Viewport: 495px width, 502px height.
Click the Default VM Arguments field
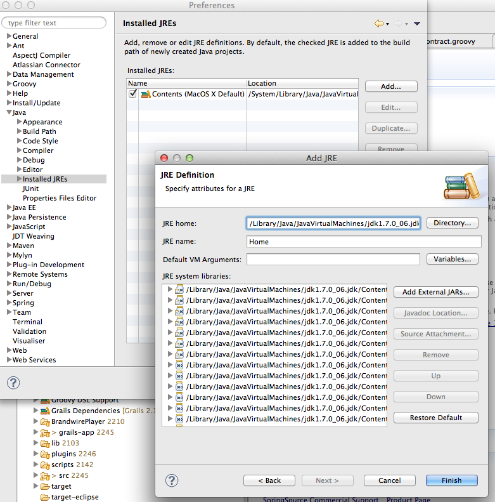tap(333, 260)
